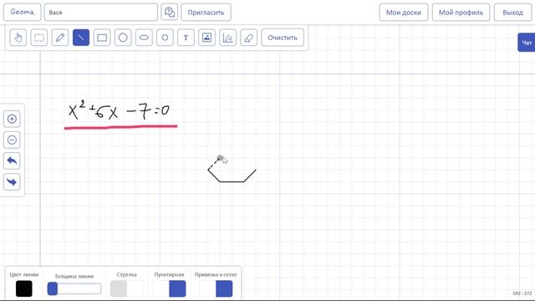535x301 pixels.
Task: Click the cursor coordinates readout 592 : 272
Action: point(522,293)
